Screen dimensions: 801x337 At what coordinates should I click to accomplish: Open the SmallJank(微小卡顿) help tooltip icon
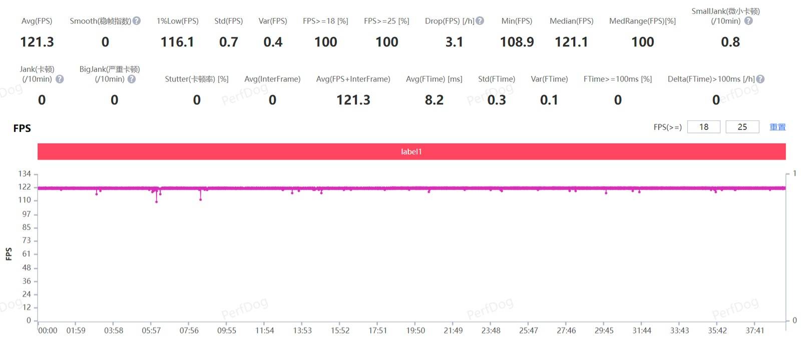pos(748,21)
